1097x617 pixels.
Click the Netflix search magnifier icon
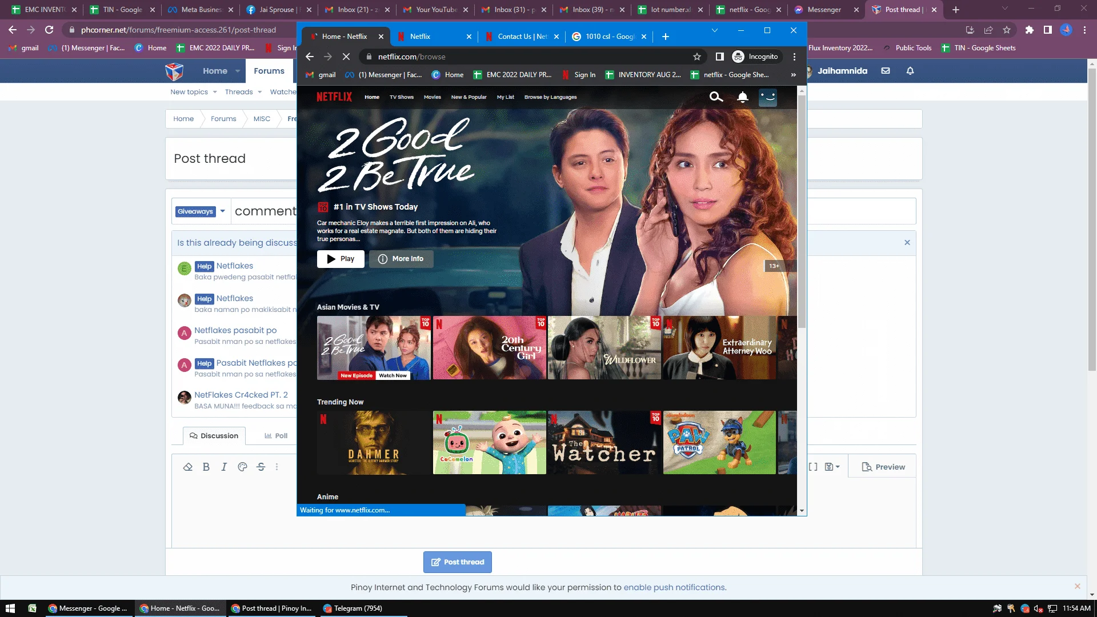coord(716,97)
